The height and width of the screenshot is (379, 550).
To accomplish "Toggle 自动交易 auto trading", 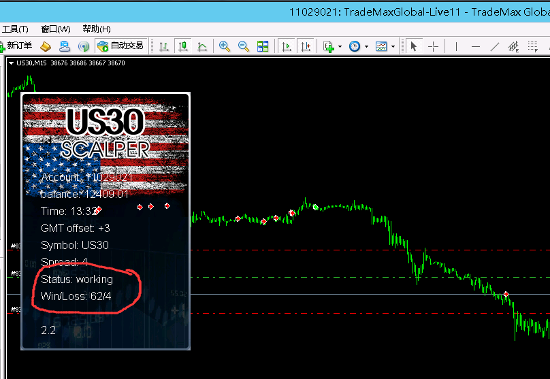I will pyautogui.click(x=120, y=46).
